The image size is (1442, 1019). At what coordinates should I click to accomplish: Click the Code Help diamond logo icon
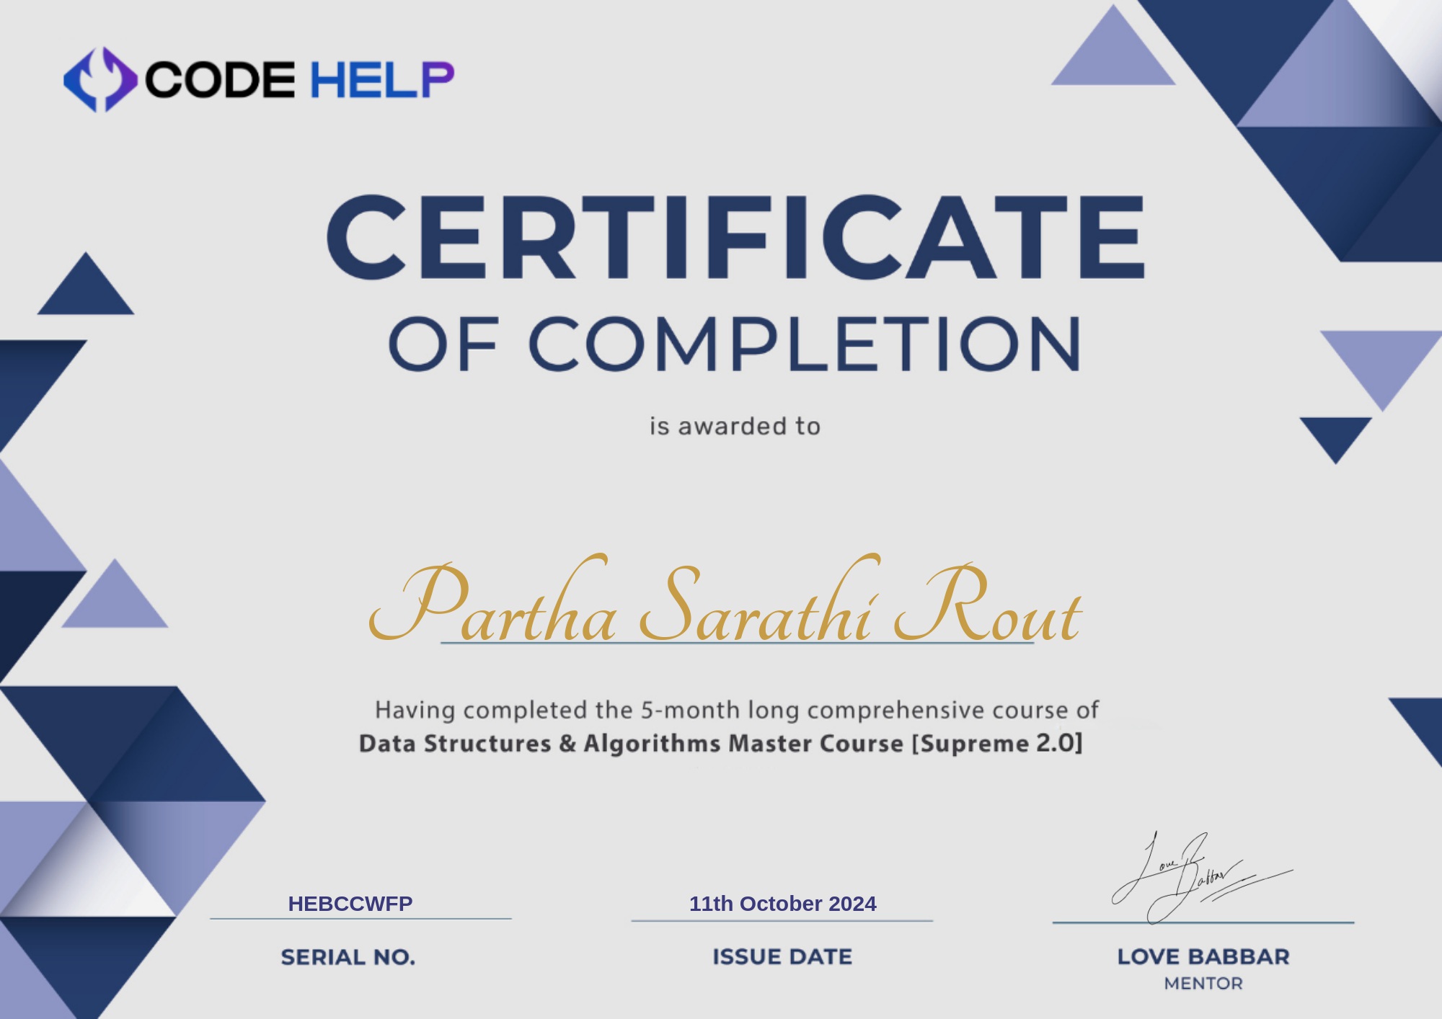[99, 79]
